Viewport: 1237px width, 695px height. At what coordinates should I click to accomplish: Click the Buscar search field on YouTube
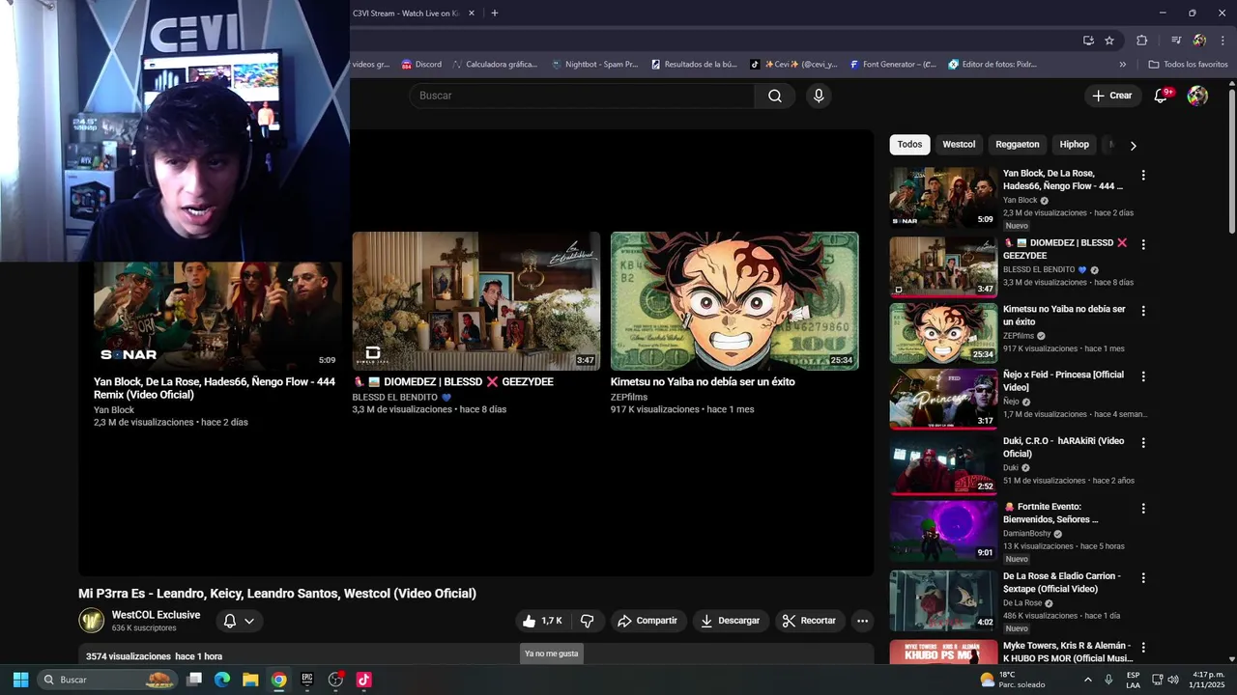pyautogui.click(x=582, y=96)
